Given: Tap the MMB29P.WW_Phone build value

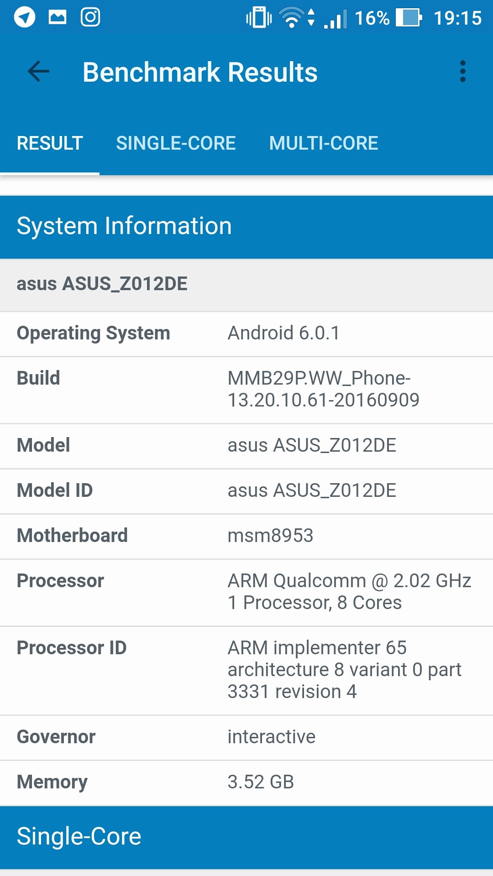Looking at the screenshot, I should click(324, 389).
